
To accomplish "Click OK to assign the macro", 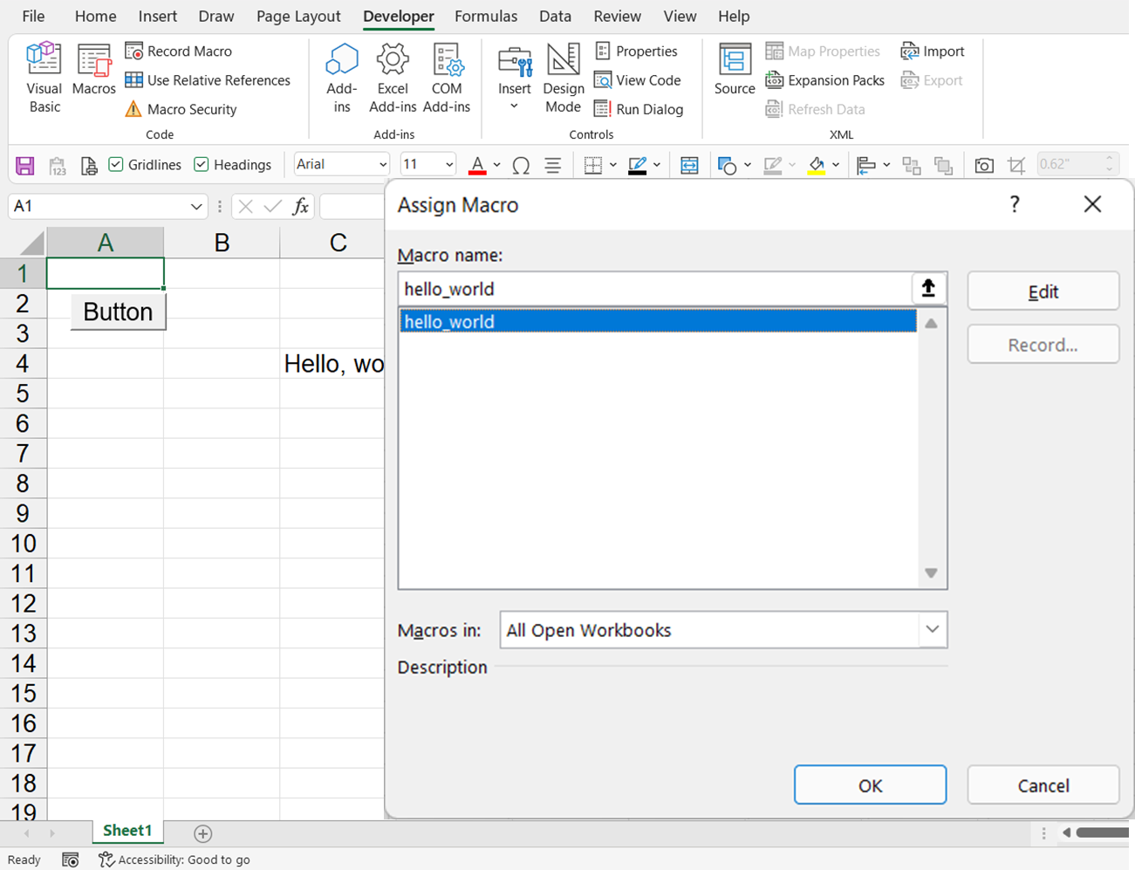I will click(x=870, y=785).
